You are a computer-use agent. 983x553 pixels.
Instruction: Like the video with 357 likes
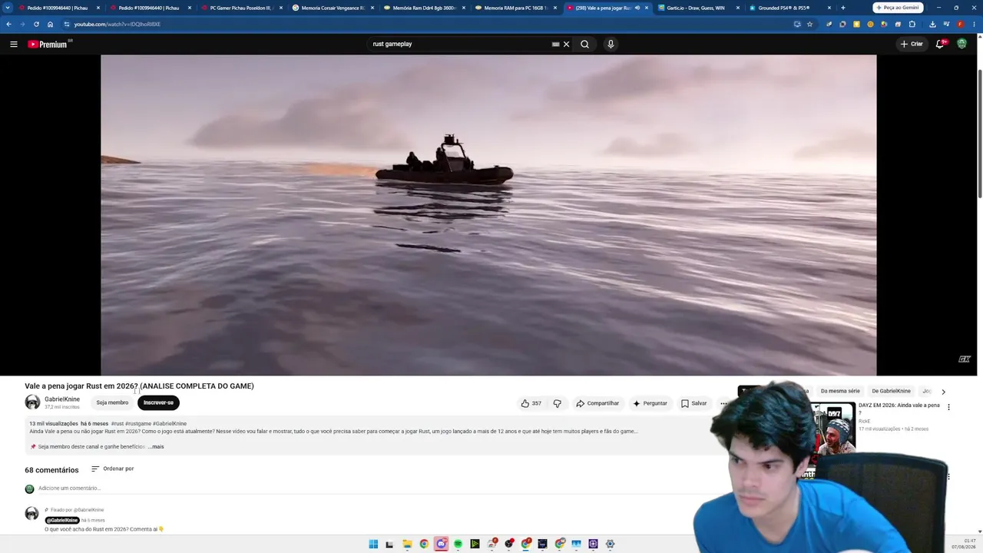[x=531, y=403]
